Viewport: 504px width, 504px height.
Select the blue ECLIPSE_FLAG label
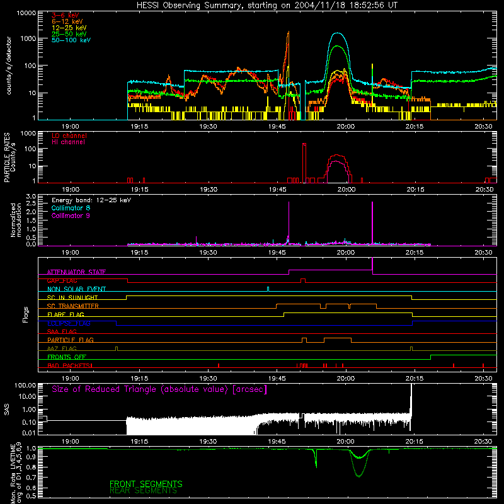point(69,323)
